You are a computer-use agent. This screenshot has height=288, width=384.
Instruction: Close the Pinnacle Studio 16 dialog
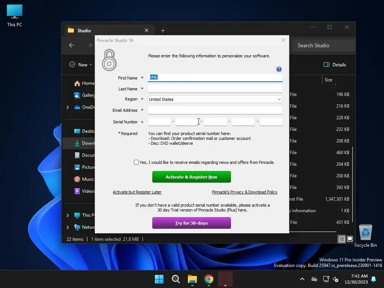pos(283,40)
